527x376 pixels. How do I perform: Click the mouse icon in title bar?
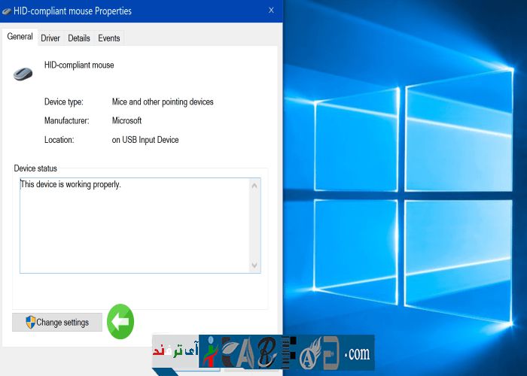[7, 11]
